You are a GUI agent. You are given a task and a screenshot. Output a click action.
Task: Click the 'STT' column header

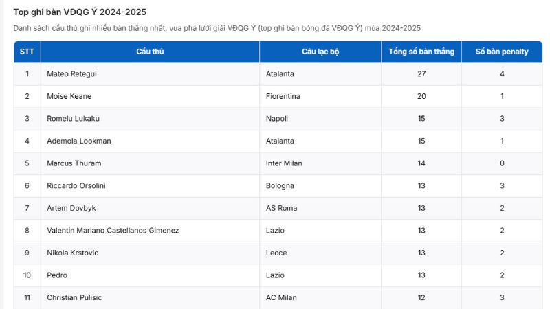(27, 51)
